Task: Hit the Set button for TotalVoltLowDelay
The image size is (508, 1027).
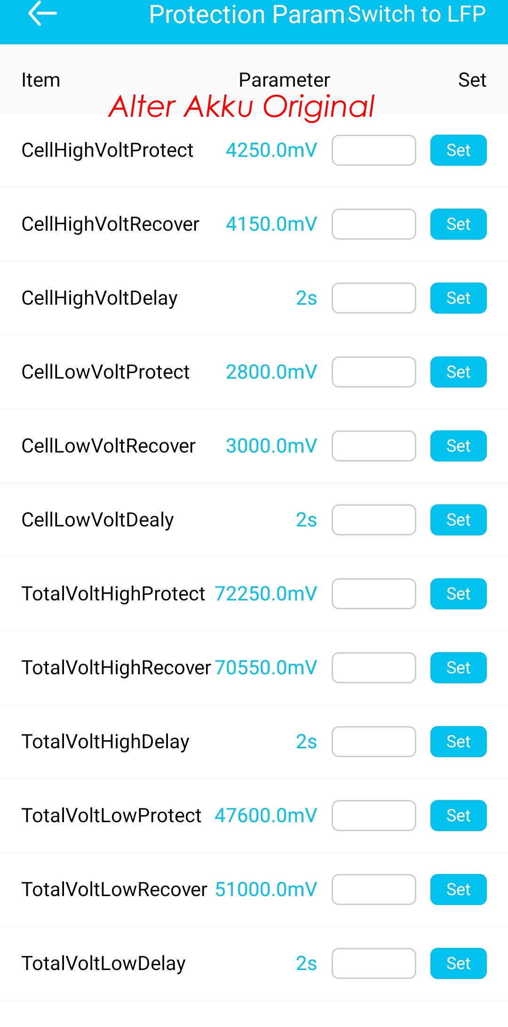Action: (458, 963)
